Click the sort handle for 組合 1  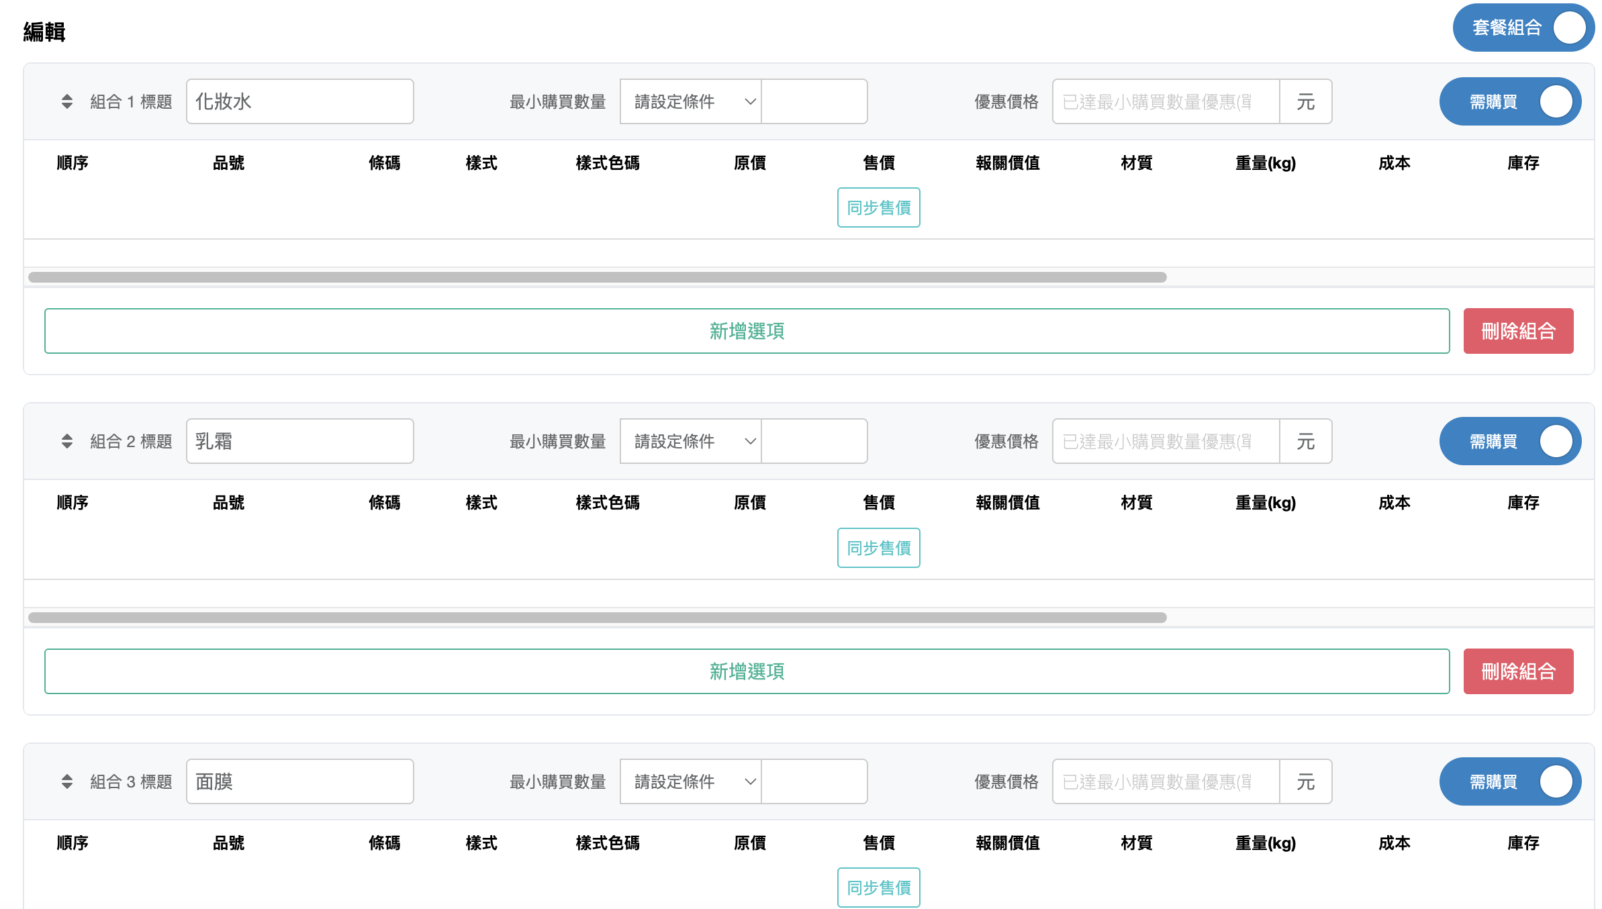click(66, 101)
